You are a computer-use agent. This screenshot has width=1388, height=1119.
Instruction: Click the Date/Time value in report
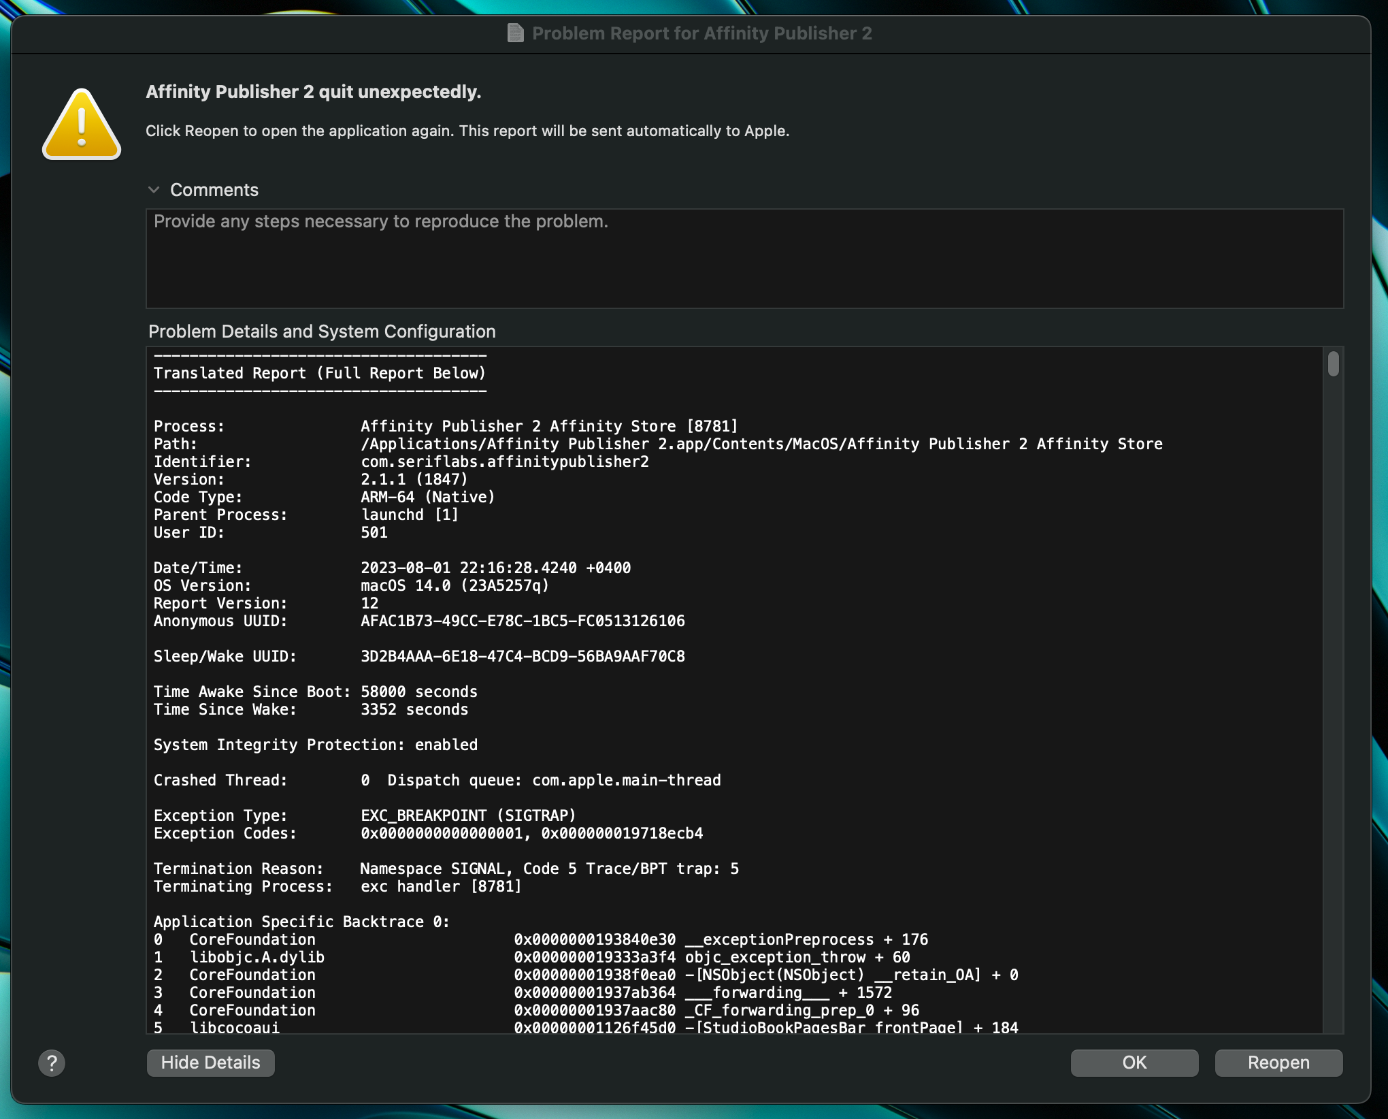pos(495,568)
